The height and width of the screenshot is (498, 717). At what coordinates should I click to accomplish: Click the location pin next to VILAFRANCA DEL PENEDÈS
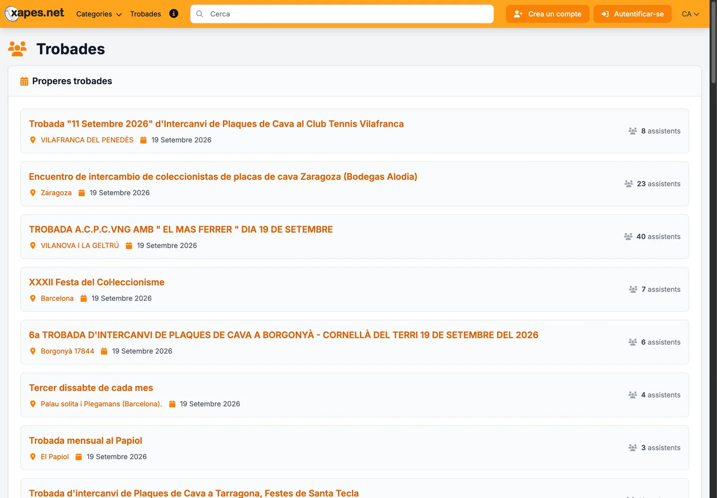pyautogui.click(x=33, y=140)
